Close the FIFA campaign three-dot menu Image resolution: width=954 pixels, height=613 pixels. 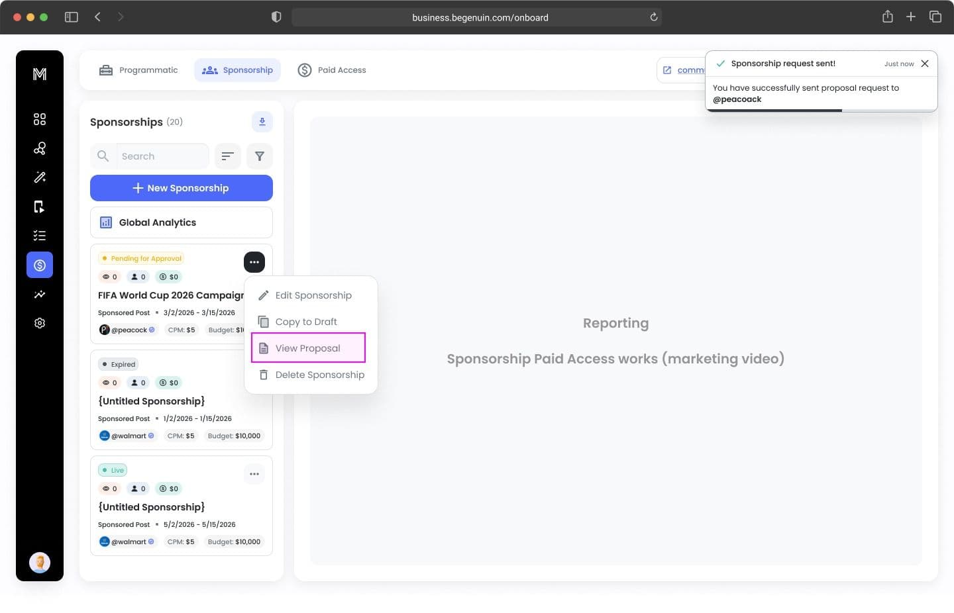tap(254, 262)
